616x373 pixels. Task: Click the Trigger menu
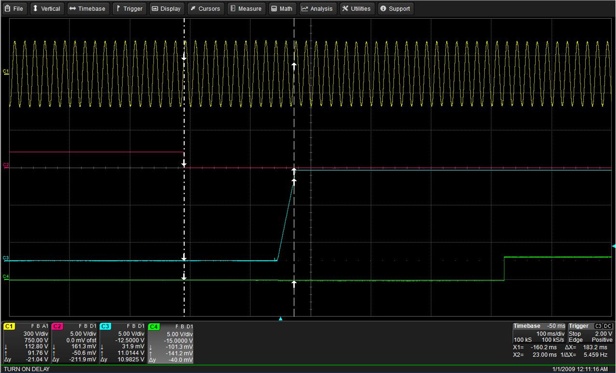[x=129, y=9]
